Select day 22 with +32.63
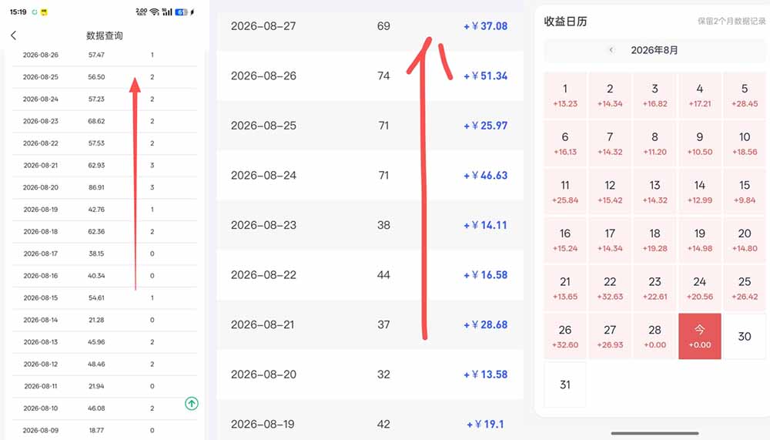 pyautogui.click(x=610, y=288)
